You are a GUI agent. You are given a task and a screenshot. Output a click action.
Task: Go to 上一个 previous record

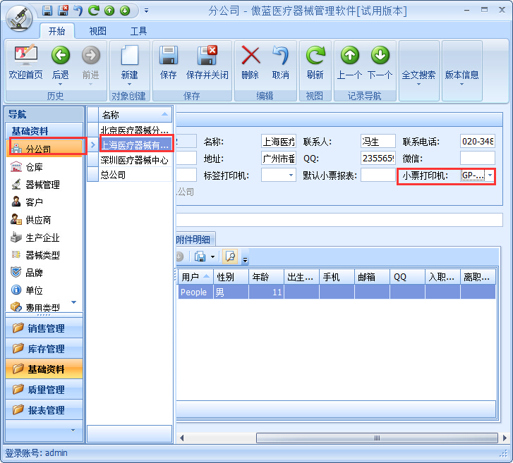[x=349, y=56]
